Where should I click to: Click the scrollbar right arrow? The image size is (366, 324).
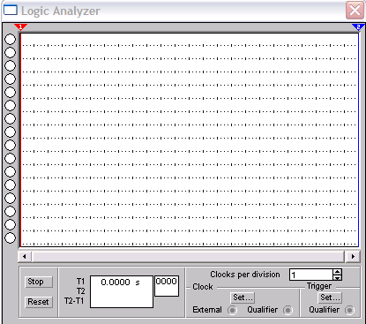[353, 257]
